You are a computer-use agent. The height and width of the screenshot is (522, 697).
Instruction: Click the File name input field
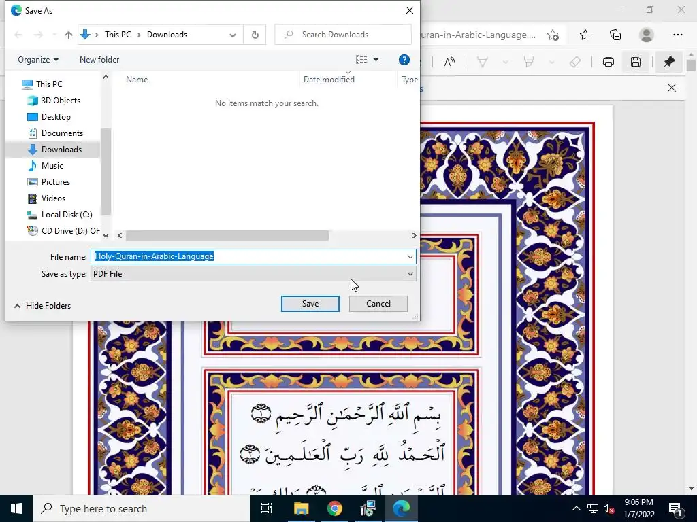(x=247, y=256)
